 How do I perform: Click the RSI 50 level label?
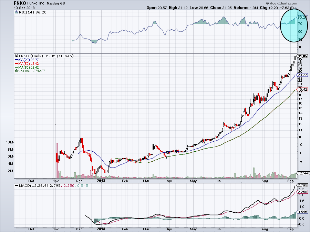point(300,32)
